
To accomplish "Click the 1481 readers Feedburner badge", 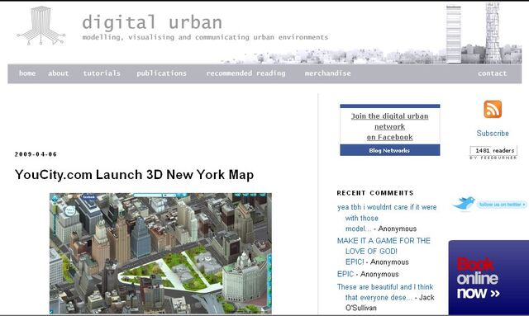I will click(x=493, y=153).
